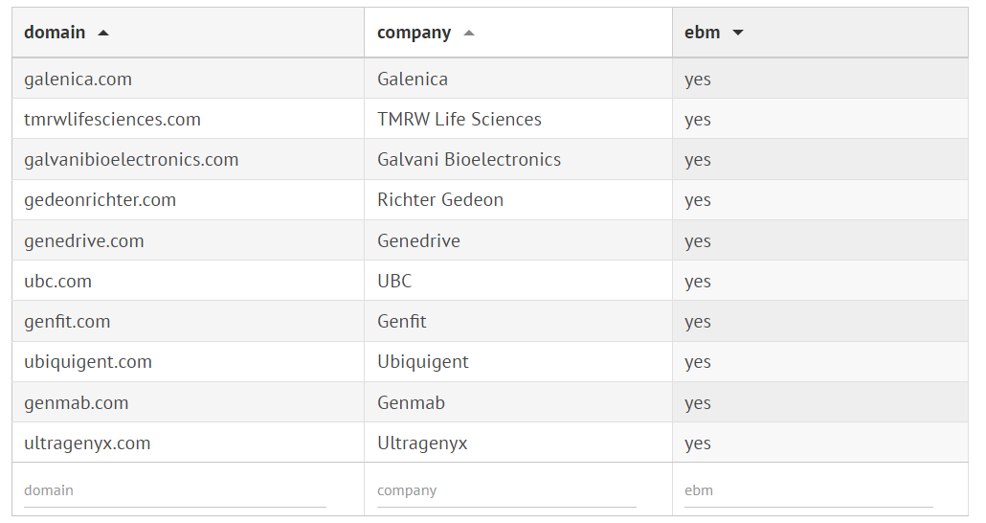Screen dimensions: 986x523
Task: Click the Richter Gedeon company cell
Action: point(440,200)
